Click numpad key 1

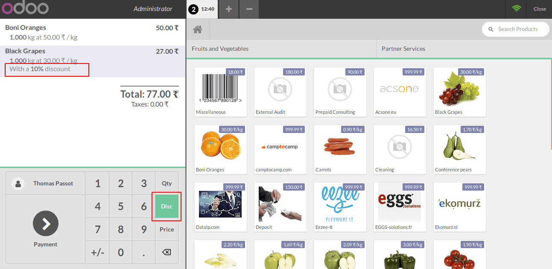98,183
